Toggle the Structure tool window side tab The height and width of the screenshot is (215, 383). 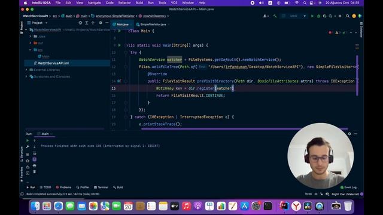pos(22,154)
